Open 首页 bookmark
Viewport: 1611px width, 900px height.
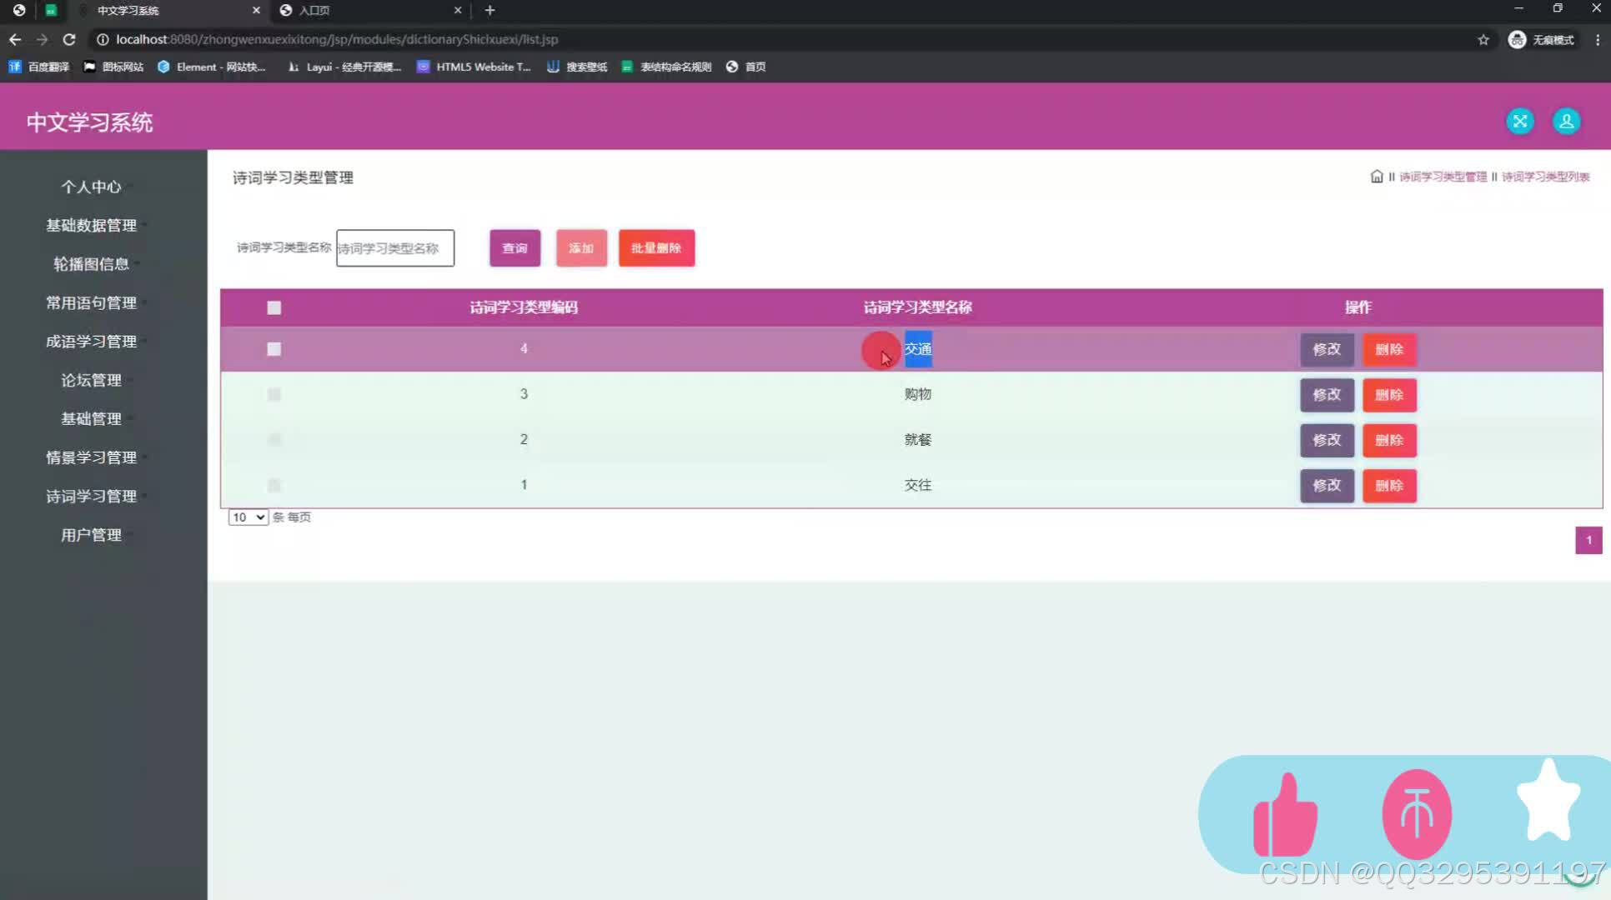click(x=746, y=67)
